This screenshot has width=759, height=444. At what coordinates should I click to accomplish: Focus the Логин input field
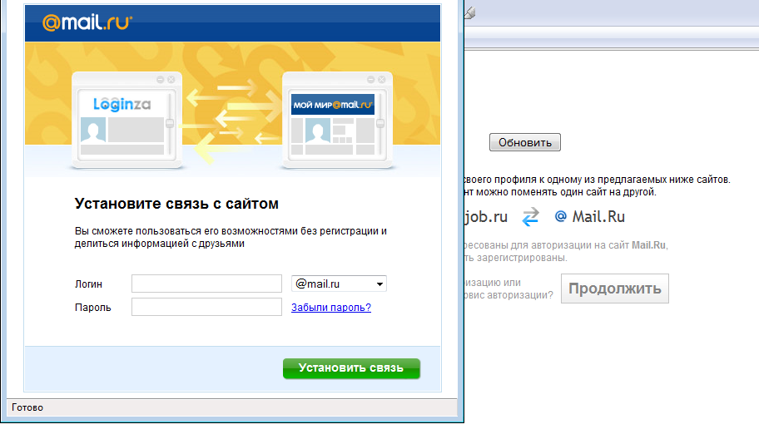[206, 284]
